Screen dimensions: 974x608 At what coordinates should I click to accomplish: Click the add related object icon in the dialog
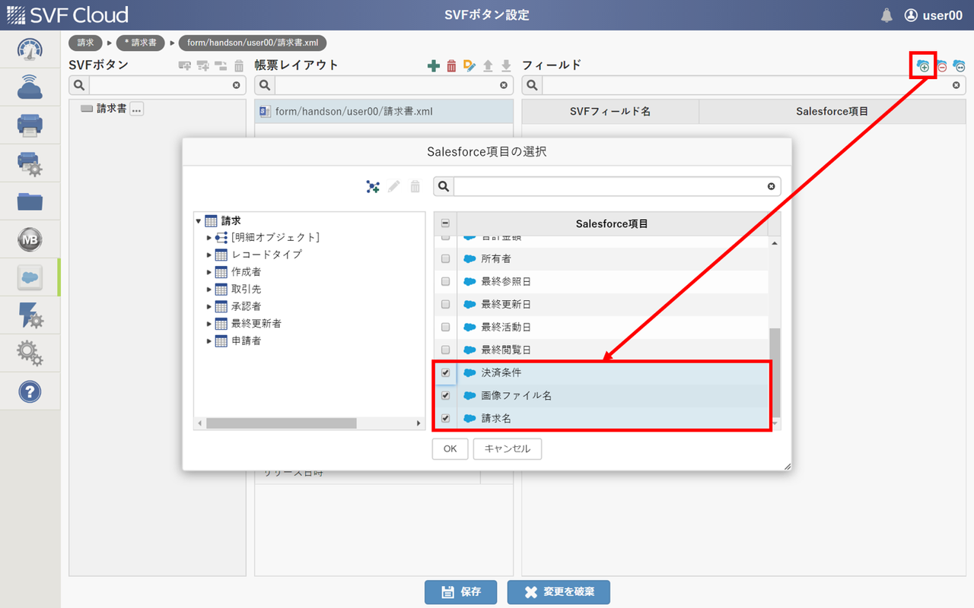[x=372, y=186]
